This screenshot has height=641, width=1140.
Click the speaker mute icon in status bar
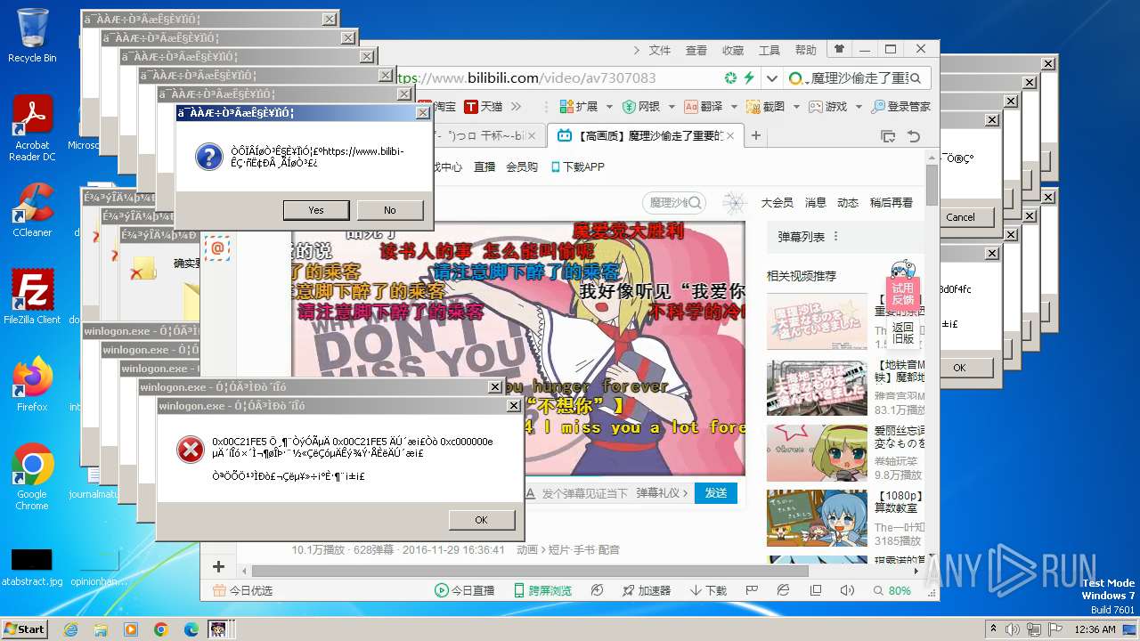(847, 590)
